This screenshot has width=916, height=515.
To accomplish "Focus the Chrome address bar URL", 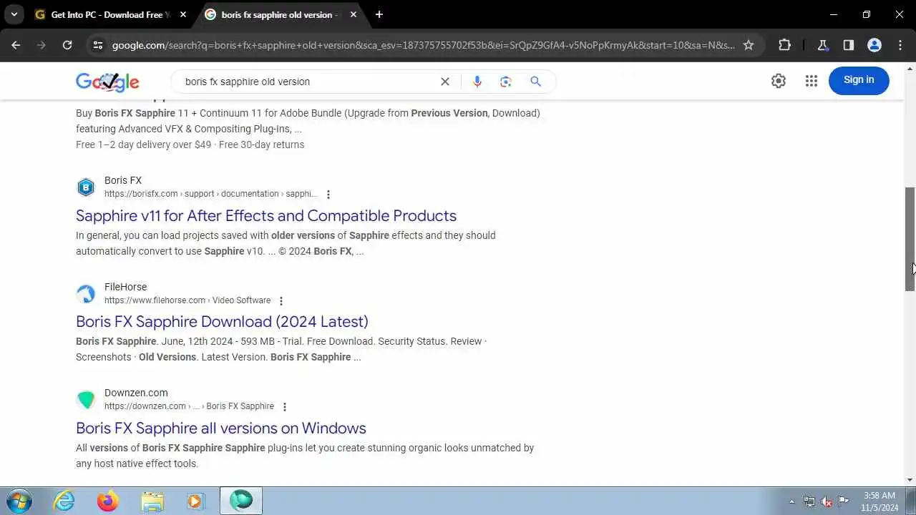I will [x=423, y=45].
